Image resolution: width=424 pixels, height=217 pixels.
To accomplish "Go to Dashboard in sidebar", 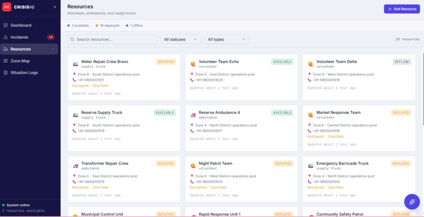I will pos(29,25).
